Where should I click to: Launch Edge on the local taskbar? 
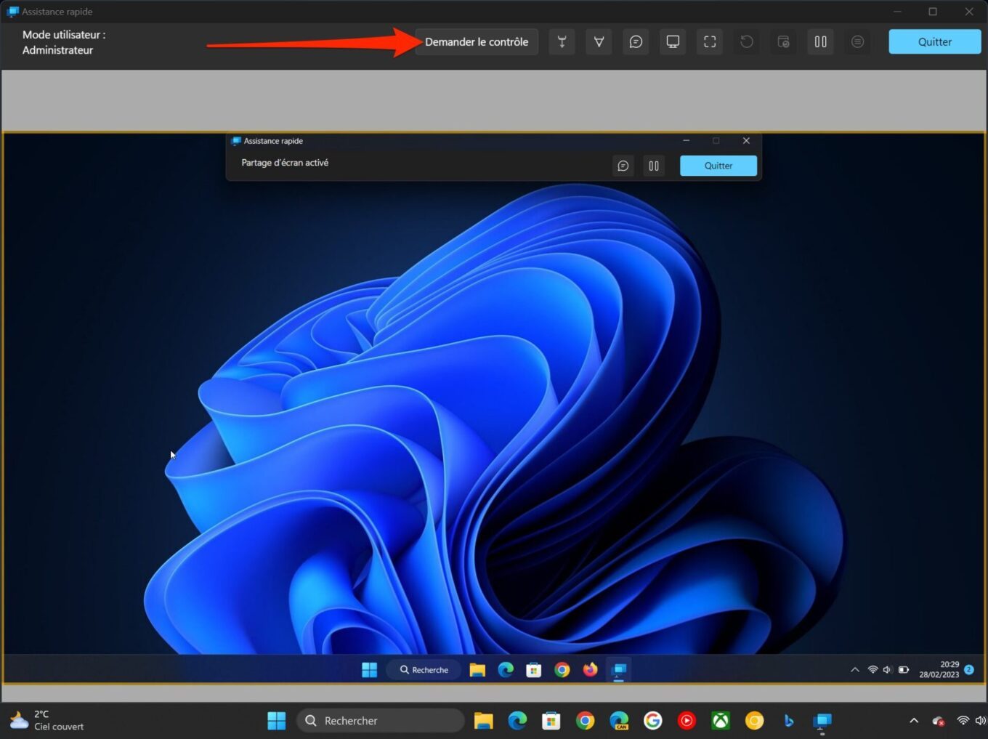tap(517, 721)
